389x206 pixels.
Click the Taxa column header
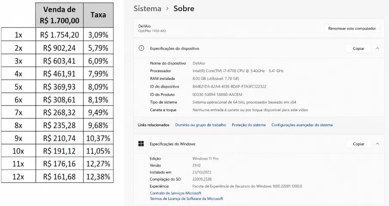pyautogui.click(x=98, y=15)
